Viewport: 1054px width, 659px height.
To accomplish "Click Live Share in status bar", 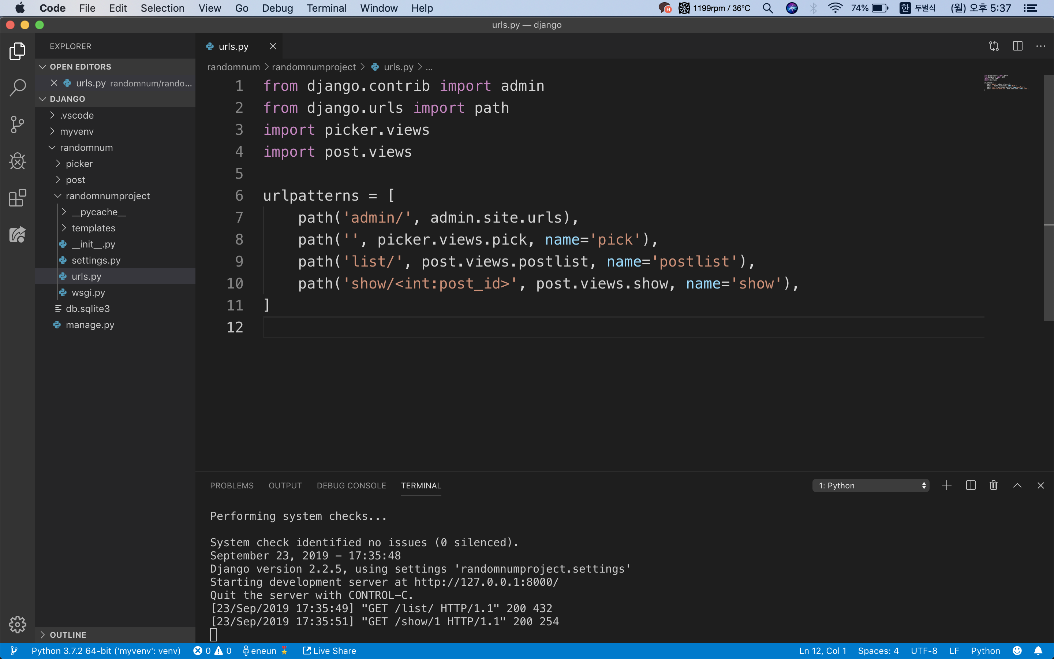I will [x=330, y=651].
